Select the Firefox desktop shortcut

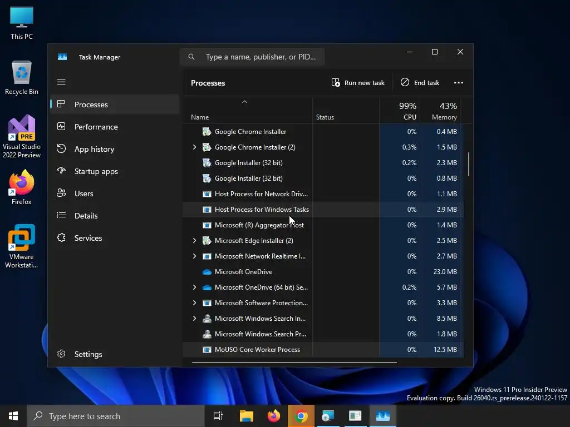click(x=22, y=187)
